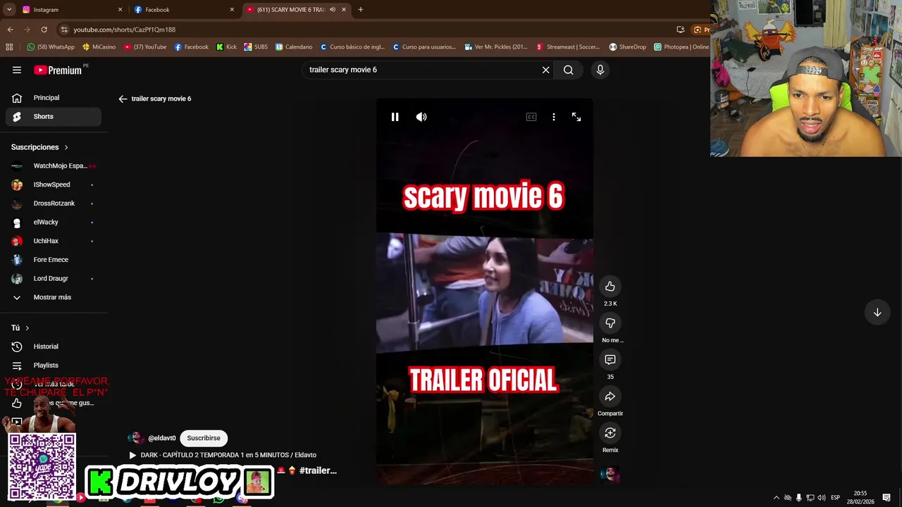Viewport: 902px width, 507px height.
Task: Open UchiHax channel subscription
Action: tap(54, 241)
